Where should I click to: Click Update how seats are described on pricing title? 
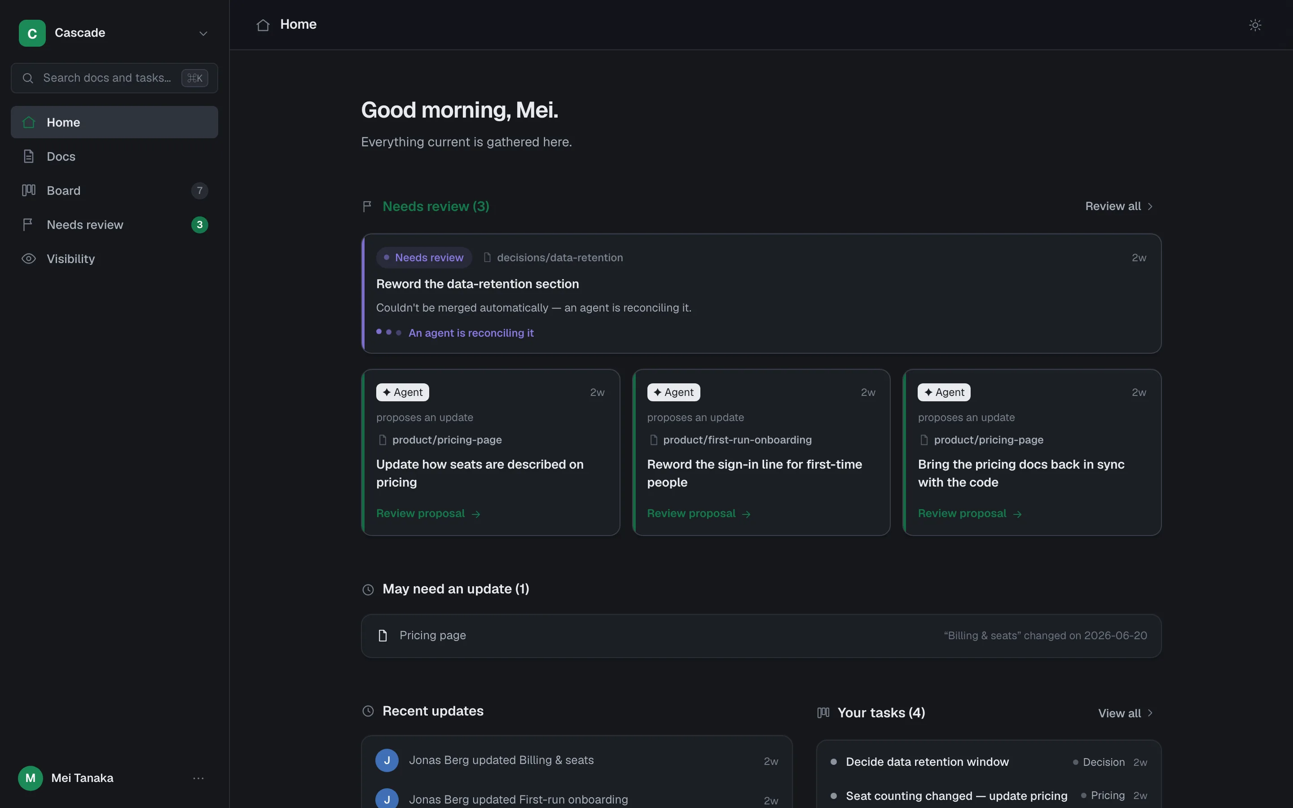click(480, 474)
